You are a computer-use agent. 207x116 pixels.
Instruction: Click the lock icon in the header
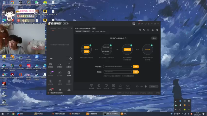click(x=144, y=30)
